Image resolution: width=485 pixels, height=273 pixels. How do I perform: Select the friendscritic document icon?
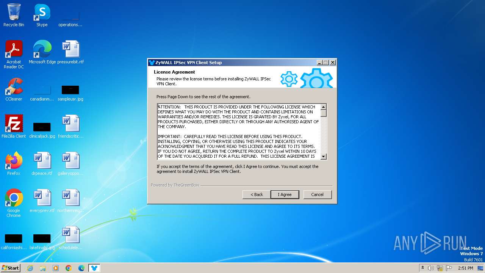70,127
